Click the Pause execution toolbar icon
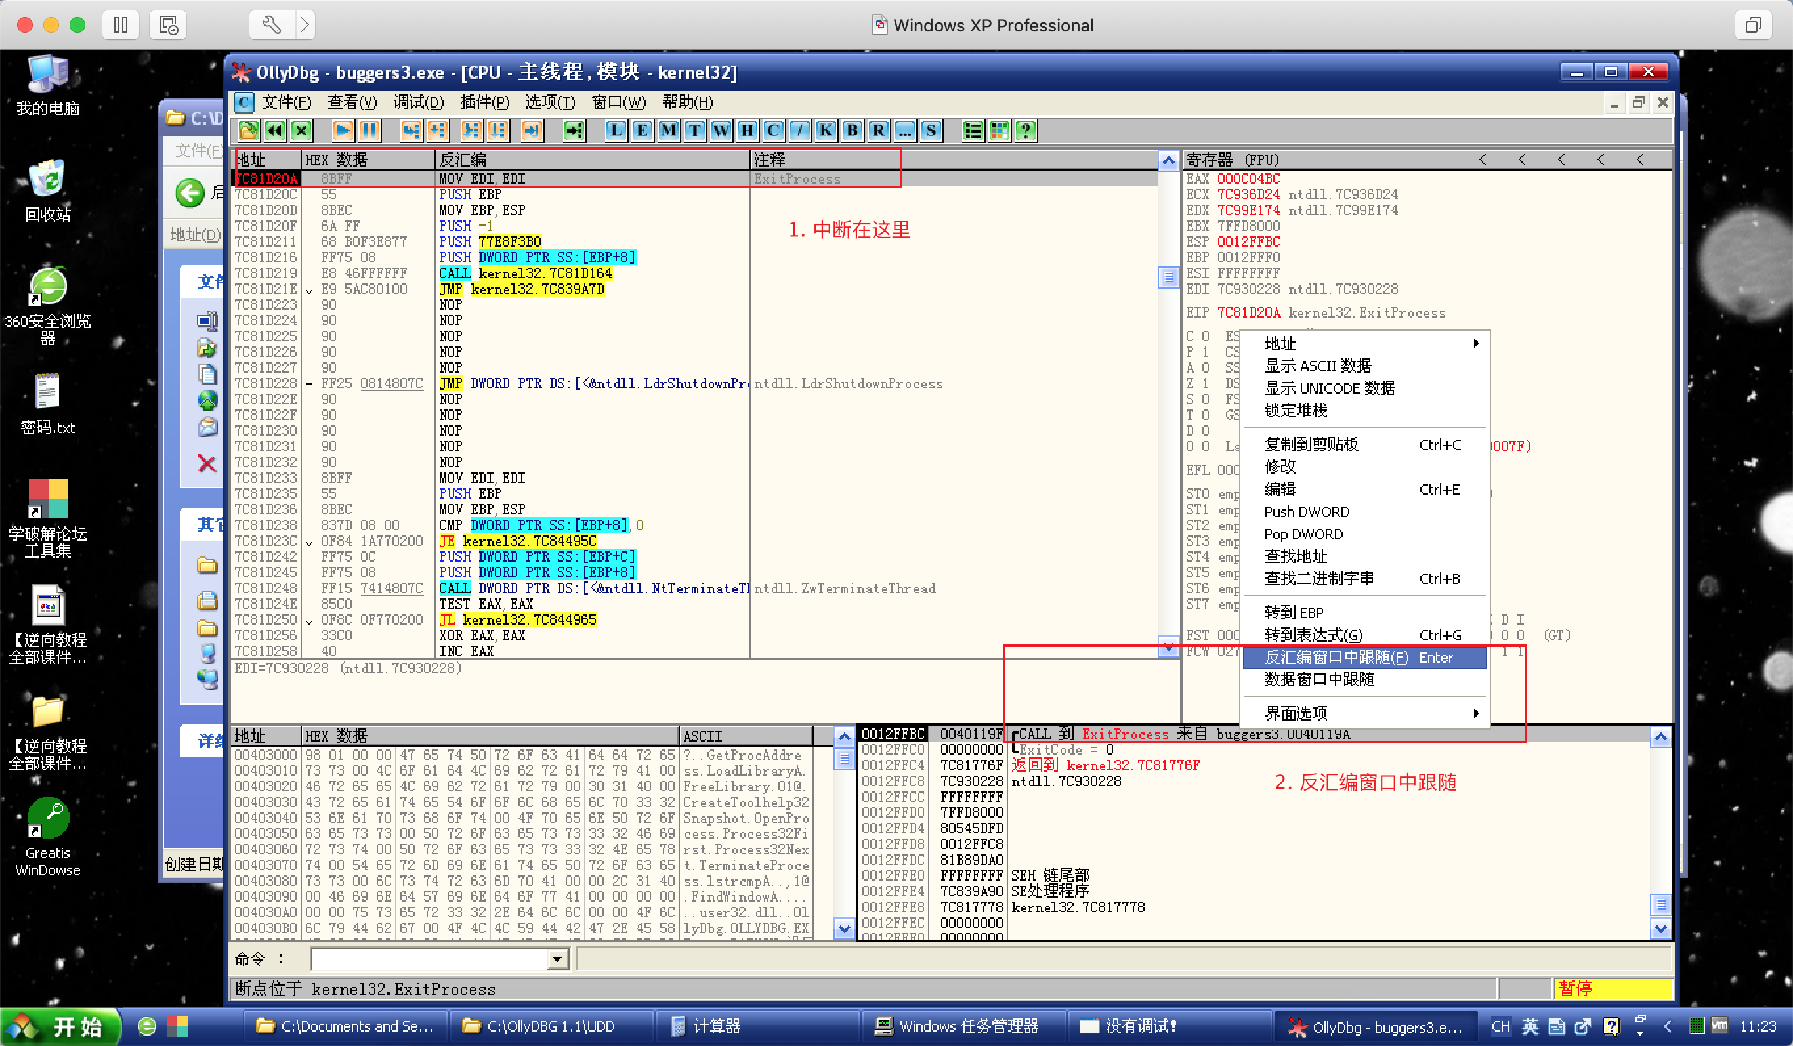 click(x=369, y=130)
